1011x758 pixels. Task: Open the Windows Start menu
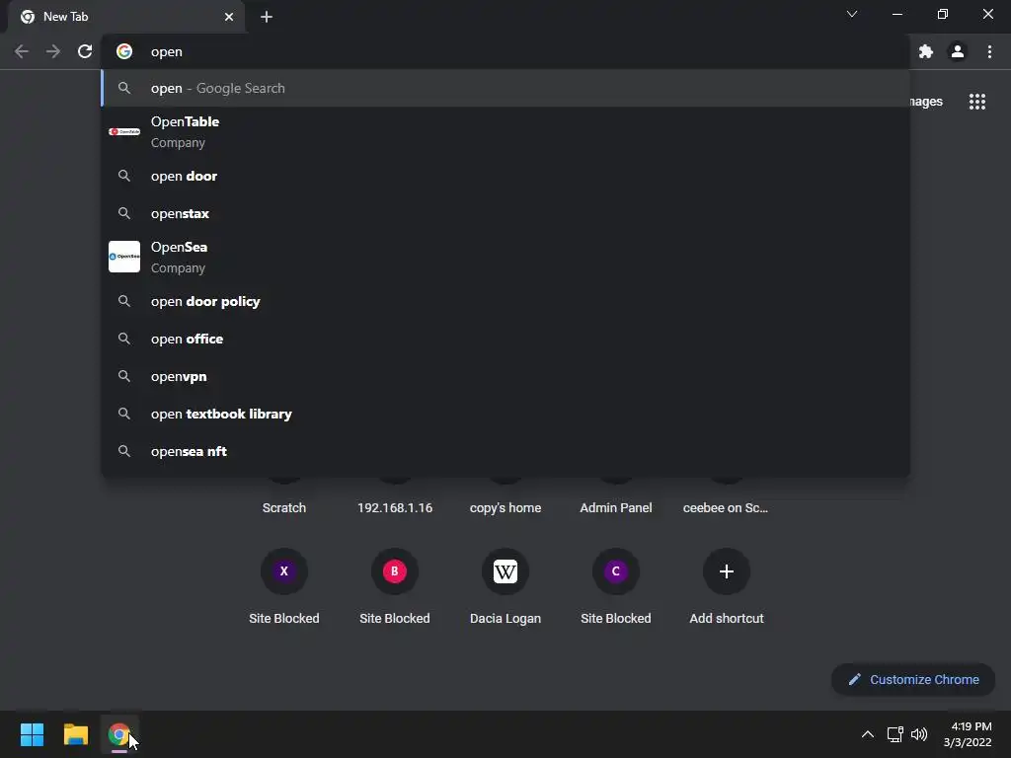click(x=32, y=734)
